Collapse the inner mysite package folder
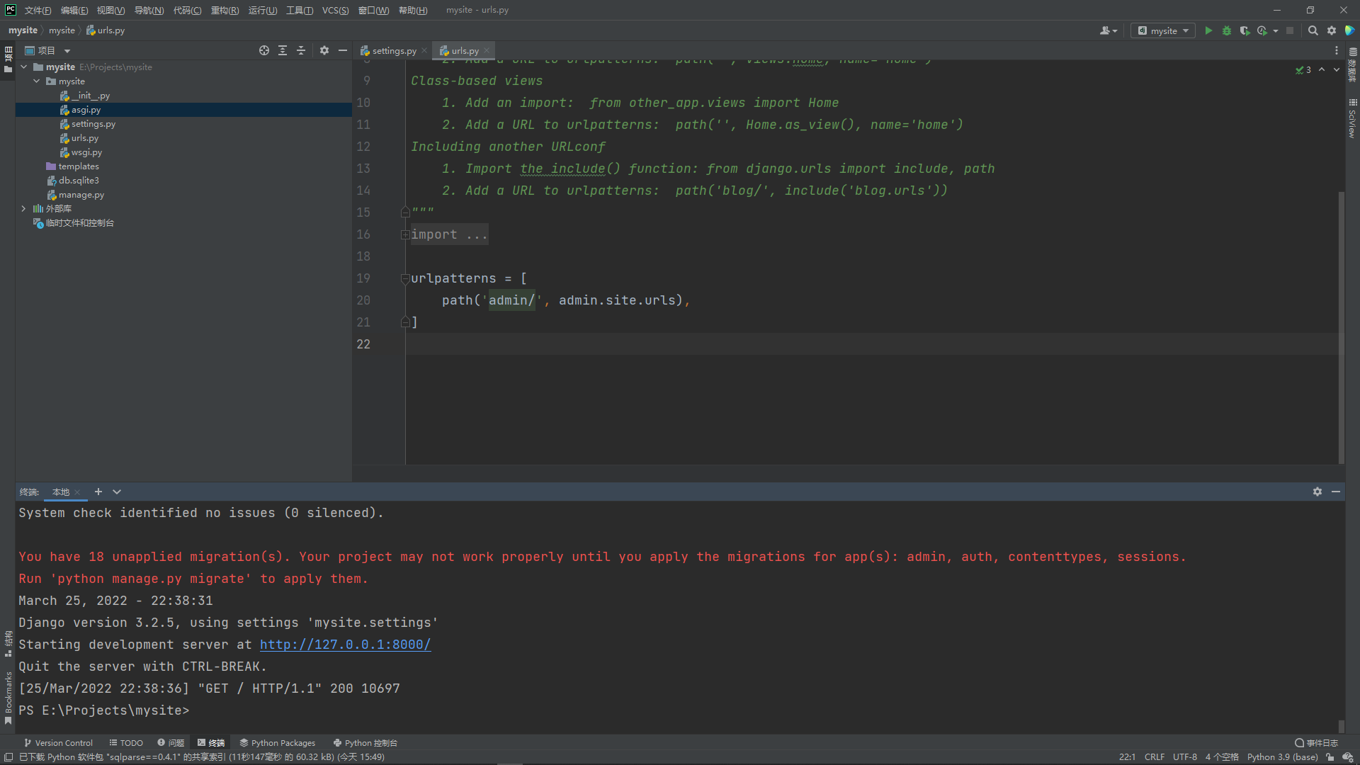 pos(37,81)
